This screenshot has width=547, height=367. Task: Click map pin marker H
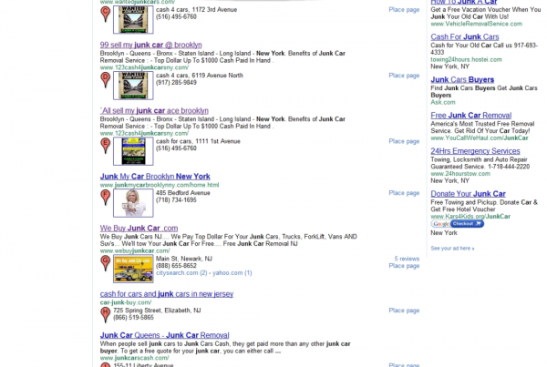[106, 315]
